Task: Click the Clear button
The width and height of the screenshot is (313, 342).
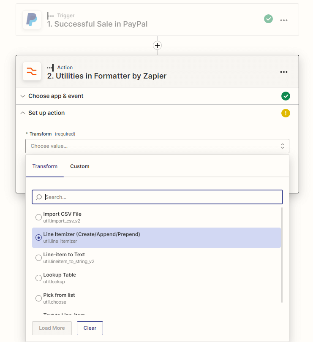Action: coord(90,328)
